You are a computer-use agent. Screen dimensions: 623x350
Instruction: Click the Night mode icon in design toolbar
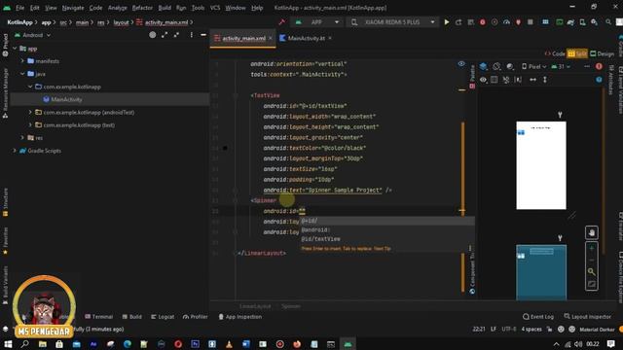[510, 66]
